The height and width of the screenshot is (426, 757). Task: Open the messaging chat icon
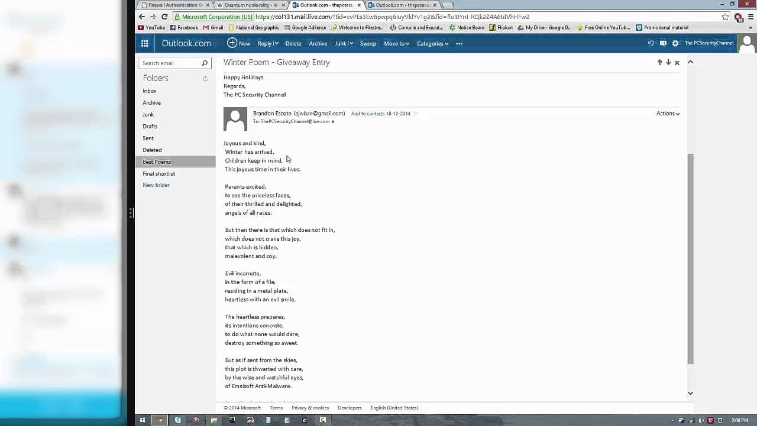click(x=663, y=43)
